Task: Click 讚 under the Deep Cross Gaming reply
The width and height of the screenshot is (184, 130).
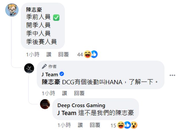Action: click(x=80, y=125)
